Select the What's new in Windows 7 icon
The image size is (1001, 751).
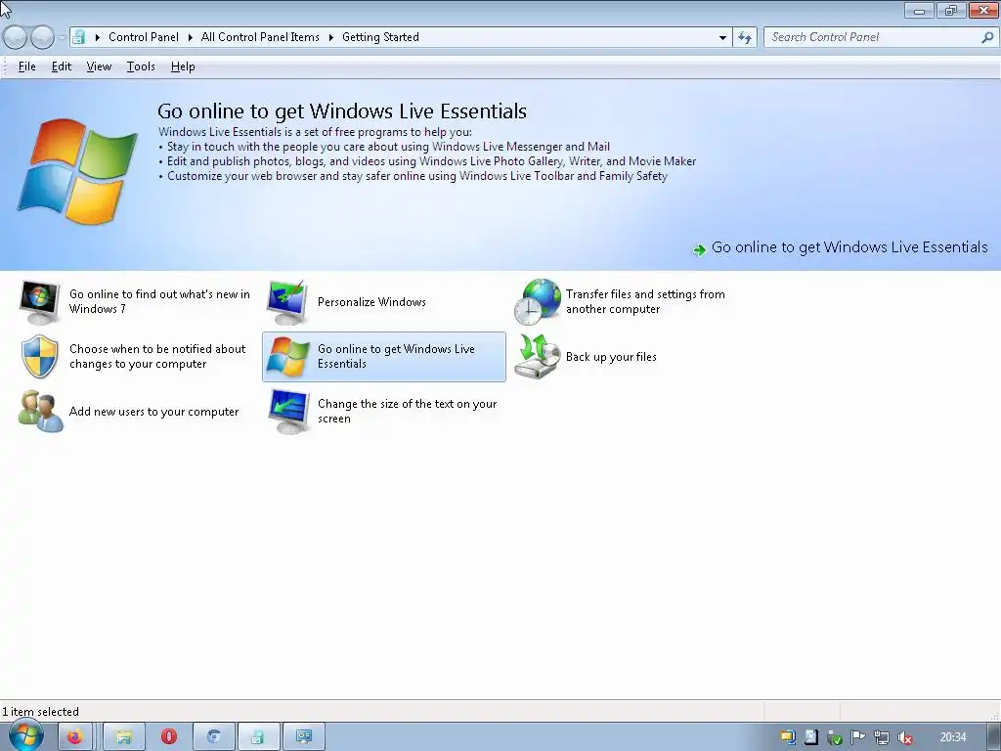39,302
